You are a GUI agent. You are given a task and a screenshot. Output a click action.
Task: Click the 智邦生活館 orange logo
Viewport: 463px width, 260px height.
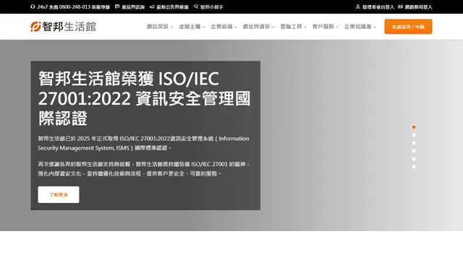(x=64, y=27)
